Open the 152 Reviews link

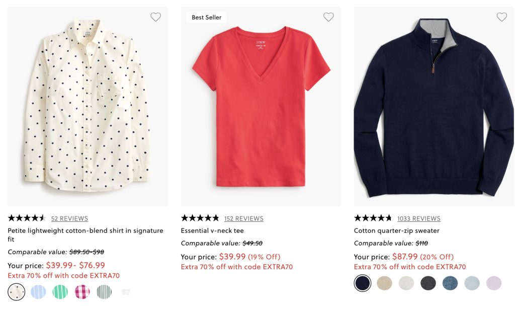pyautogui.click(x=244, y=218)
